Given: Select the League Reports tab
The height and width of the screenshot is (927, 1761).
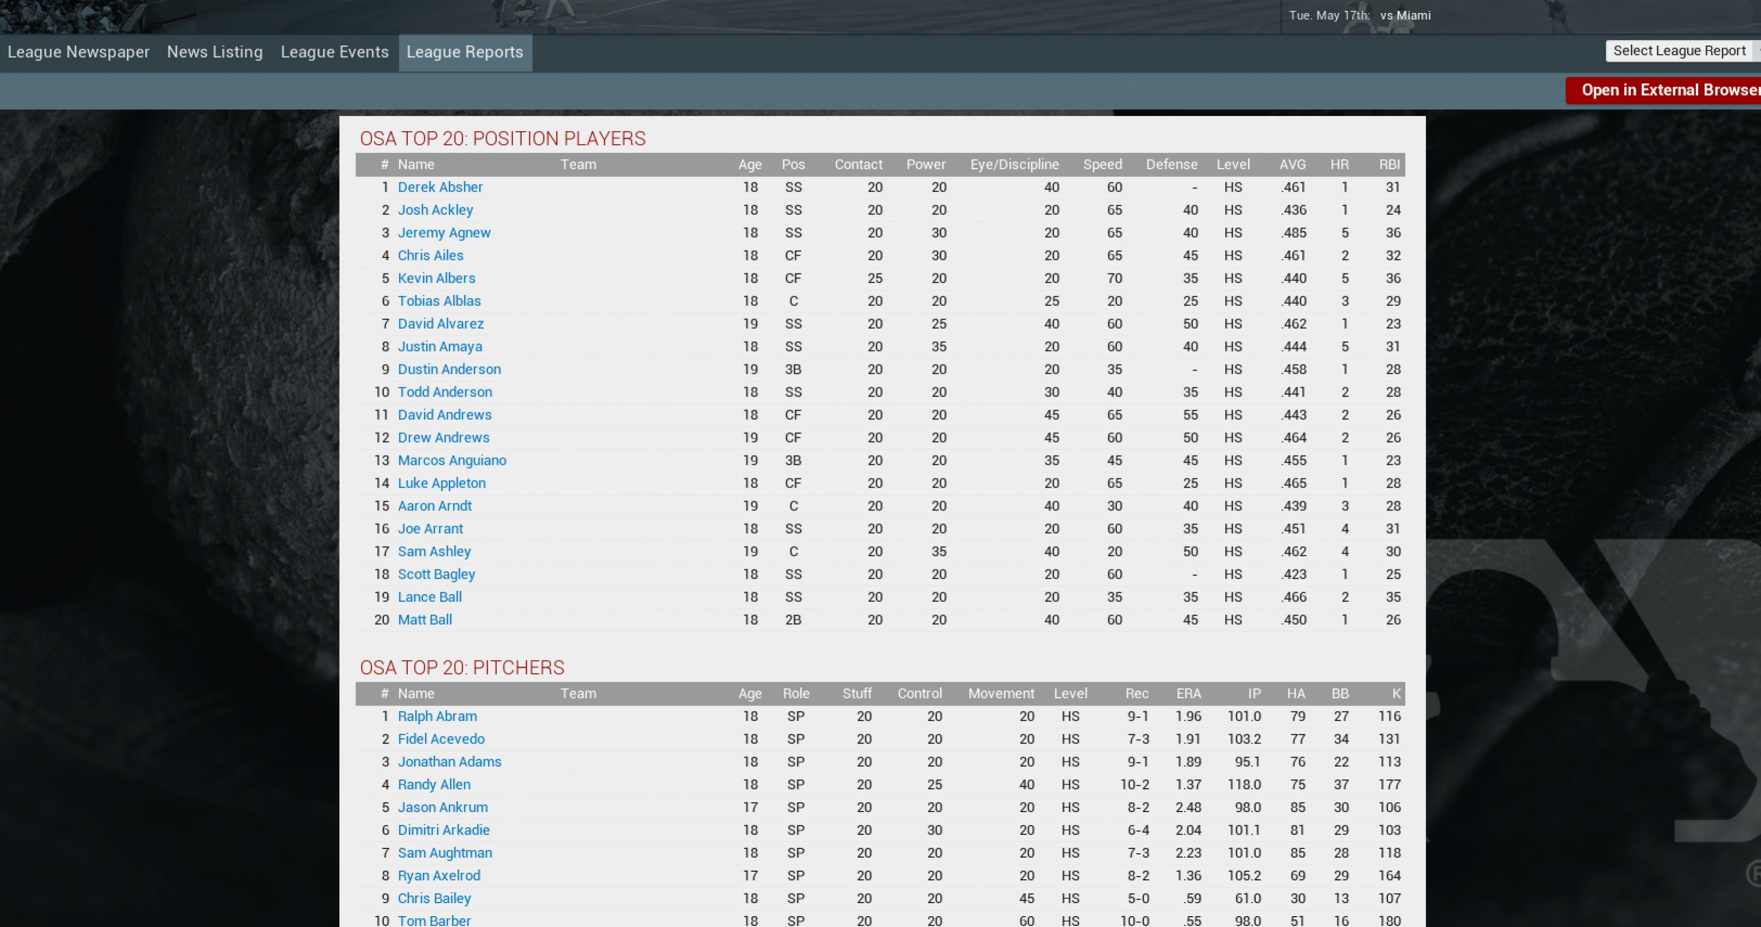Looking at the screenshot, I should tap(465, 52).
